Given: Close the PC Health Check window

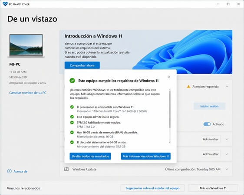Looking at the screenshot, I should click(238, 4).
